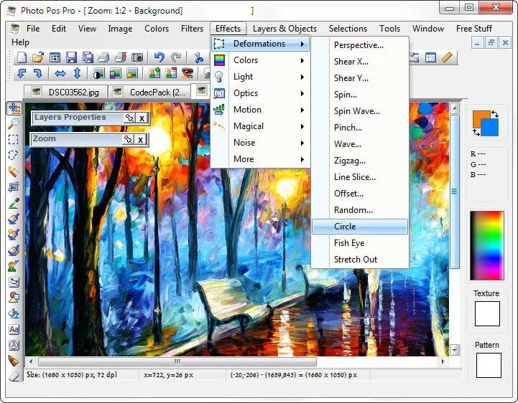Select the magnifier Zoom tool

coord(13,123)
